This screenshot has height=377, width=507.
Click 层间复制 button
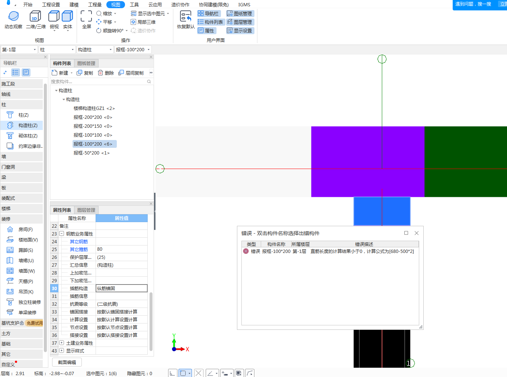pyautogui.click(x=131, y=73)
